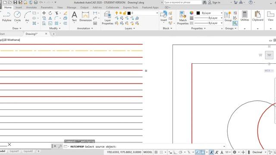Toggle dynamic input in status bar
This screenshot has height=155, width=276.
(x=170, y=152)
